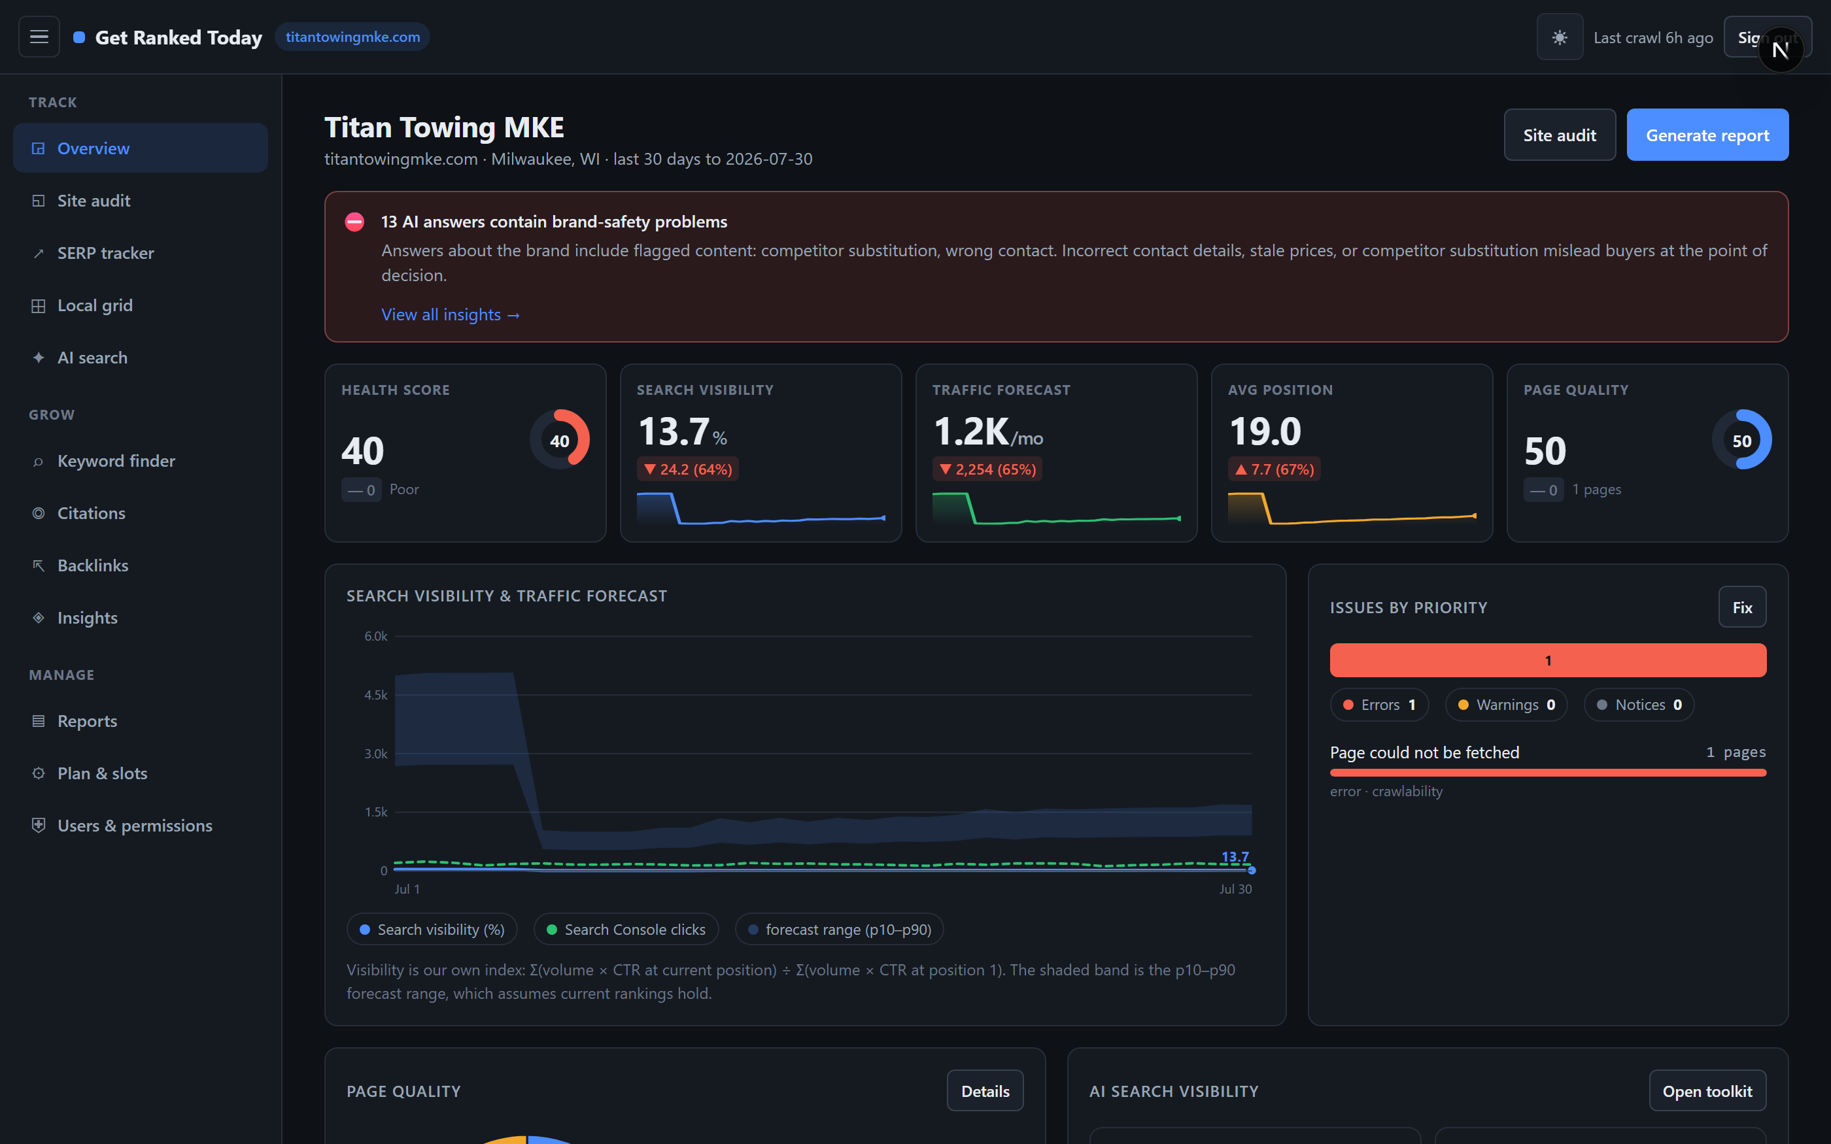Viewport: 1831px width, 1144px height.
Task: Open Plan & slots settings
Action: [x=140, y=773]
